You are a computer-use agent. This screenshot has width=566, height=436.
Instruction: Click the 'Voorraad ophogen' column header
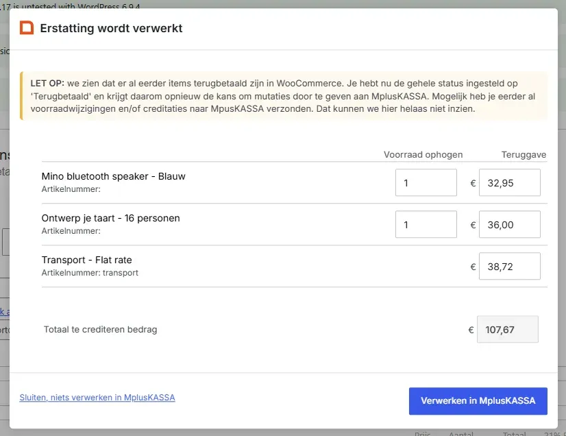(423, 155)
